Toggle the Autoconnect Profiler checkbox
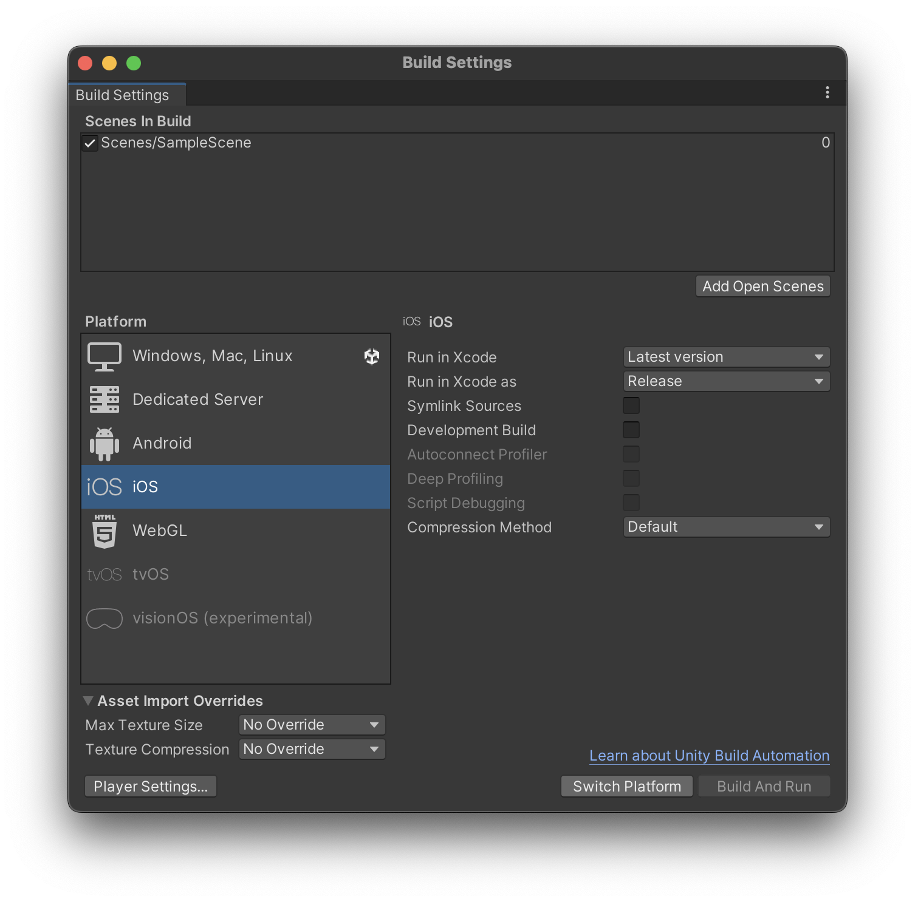This screenshot has height=902, width=915. (631, 454)
